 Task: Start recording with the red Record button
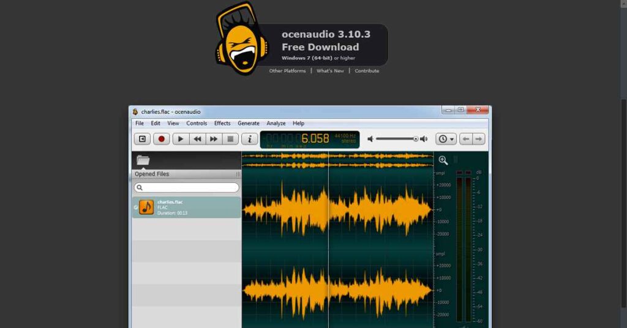click(x=162, y=139)
